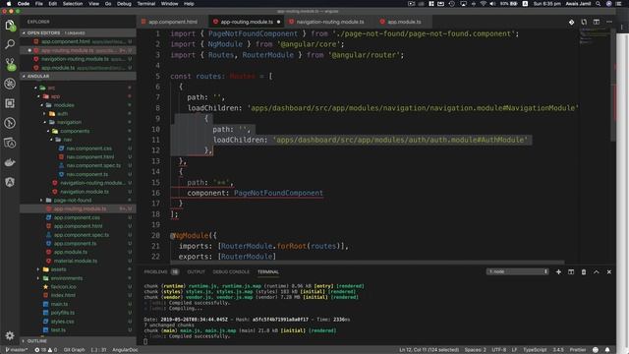Open the Debug view (crossed bug icon)
Screen dimensions: 629x354
[x=10, y=84]
